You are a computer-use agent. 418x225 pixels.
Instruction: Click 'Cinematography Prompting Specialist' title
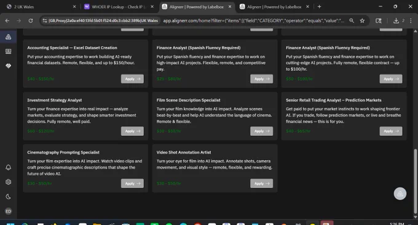pos(63,152)
